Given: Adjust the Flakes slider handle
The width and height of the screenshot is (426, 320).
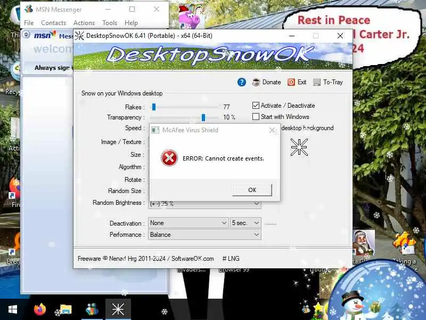Looking at the screenshot, I should [154, 107].
